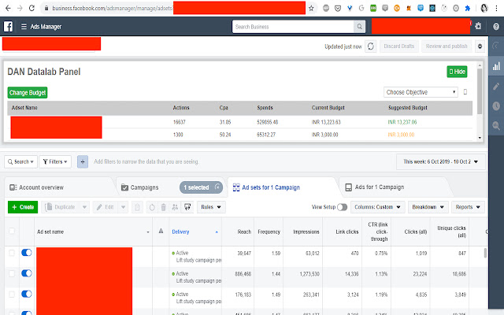Refresh data with the circular refresh icon
The height and width of the screenshot is (315, 504).
[371, 46]
